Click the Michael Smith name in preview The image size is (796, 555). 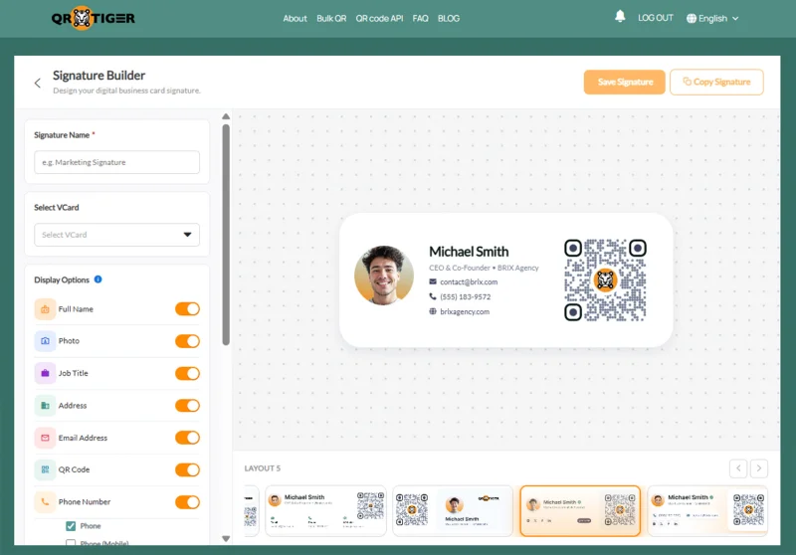(469, 252)
